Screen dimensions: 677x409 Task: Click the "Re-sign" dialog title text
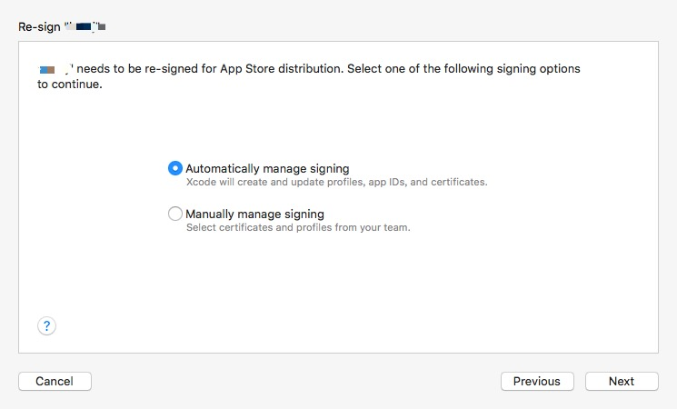click(38, 27)
